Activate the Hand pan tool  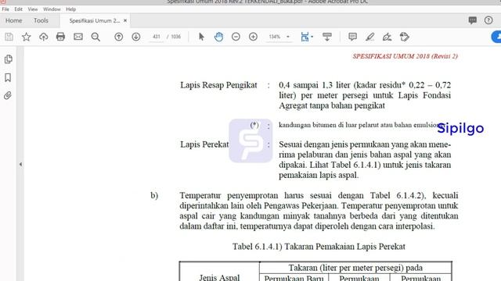point(218,37)
